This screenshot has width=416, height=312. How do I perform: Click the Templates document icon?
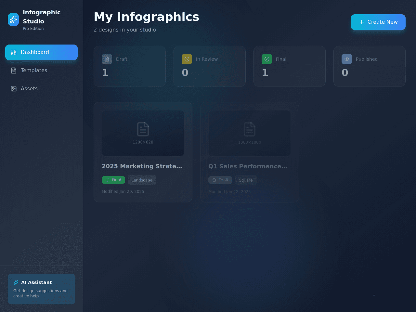click(x=14, y=71)
